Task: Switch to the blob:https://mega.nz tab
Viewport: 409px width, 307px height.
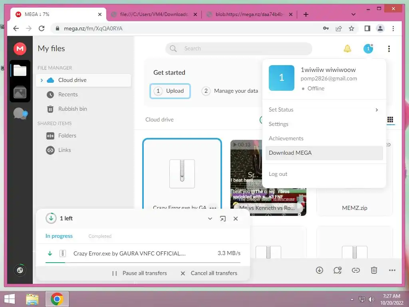Action: click(x=249, y=14)
